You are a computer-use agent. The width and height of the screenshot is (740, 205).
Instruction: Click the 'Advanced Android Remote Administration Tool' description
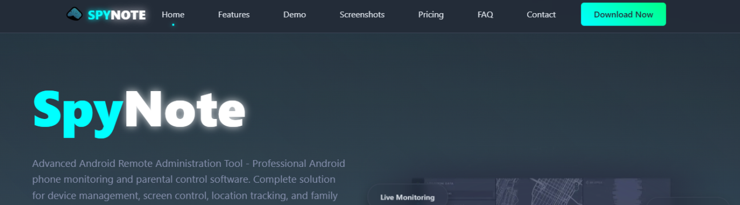(x=188, y=180)
